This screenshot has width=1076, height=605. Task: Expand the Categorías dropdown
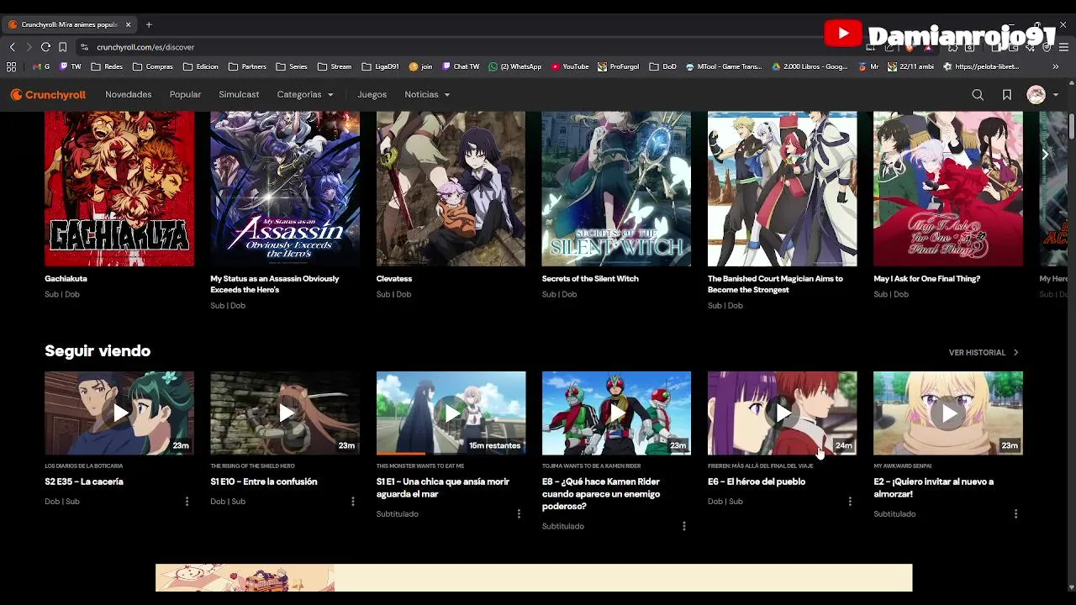305,95
